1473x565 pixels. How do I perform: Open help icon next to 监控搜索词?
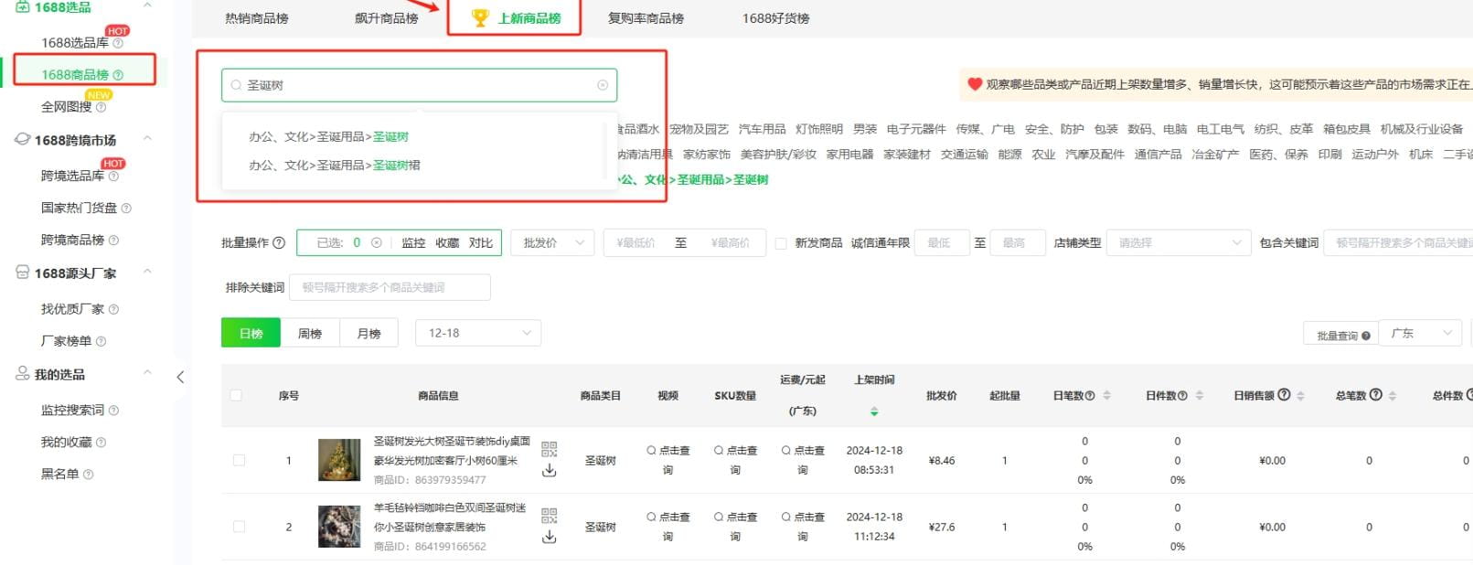(114, 410)
